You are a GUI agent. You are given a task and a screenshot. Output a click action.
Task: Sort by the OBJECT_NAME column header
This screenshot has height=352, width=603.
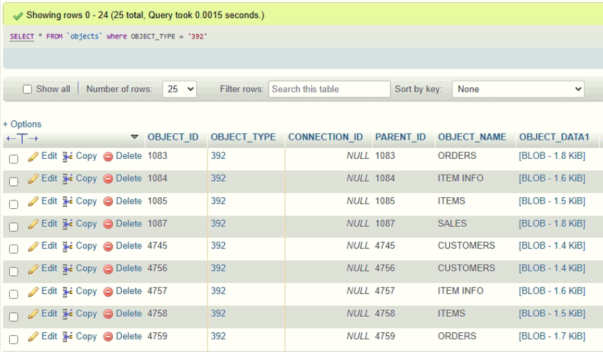(x=472, y=137)
